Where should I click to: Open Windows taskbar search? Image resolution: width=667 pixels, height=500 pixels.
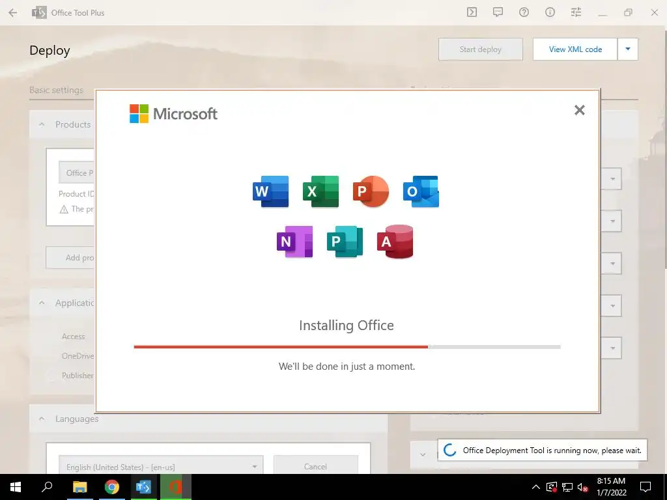tap(47, 487)
